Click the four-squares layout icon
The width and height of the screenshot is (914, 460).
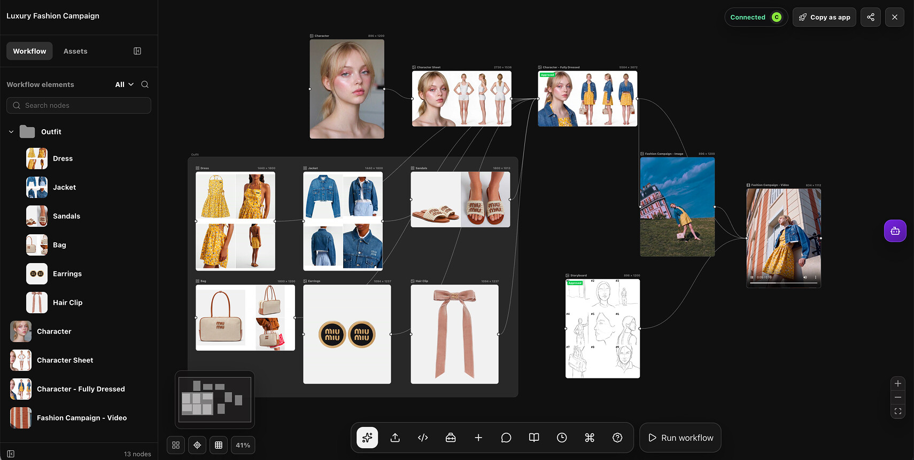(176, 445)
